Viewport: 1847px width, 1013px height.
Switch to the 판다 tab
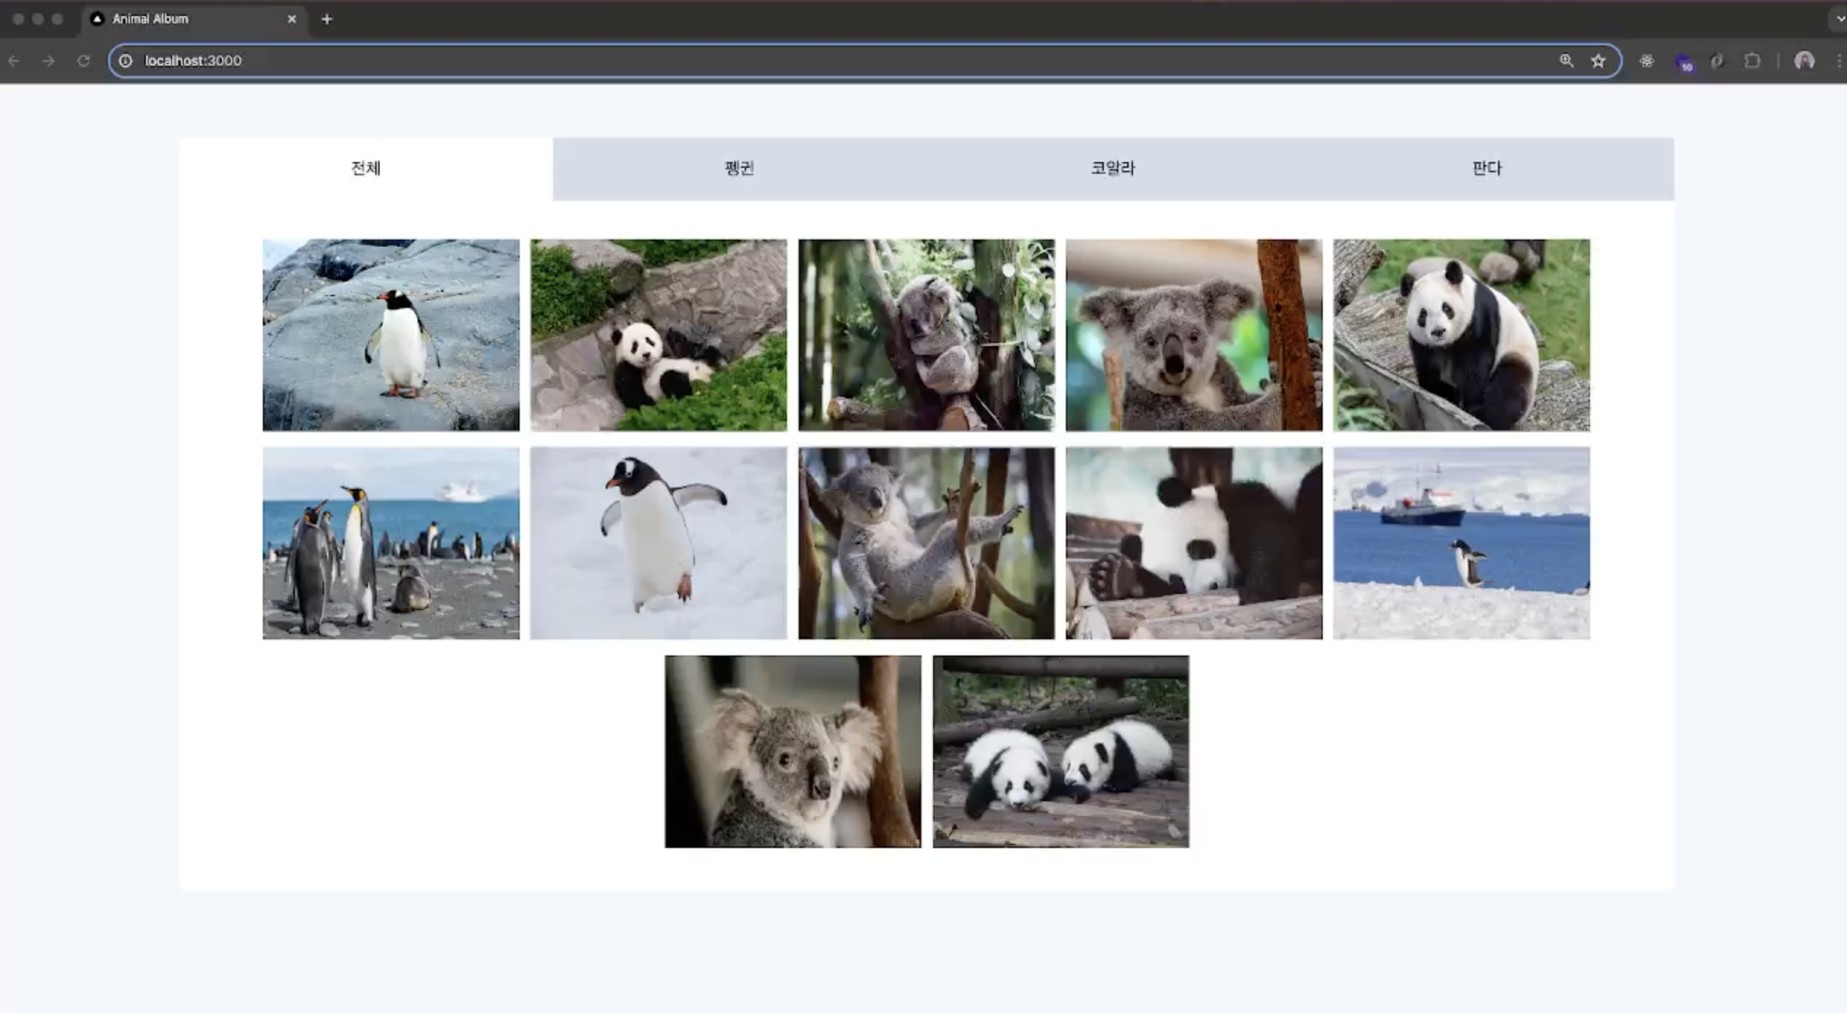(1486, 169)
